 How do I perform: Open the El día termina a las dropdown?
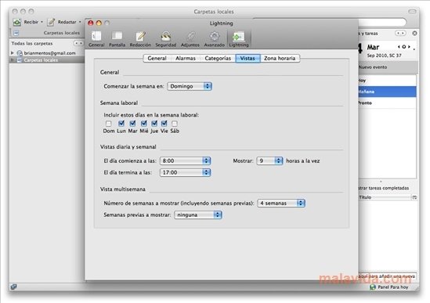click(x=185, y=172)
